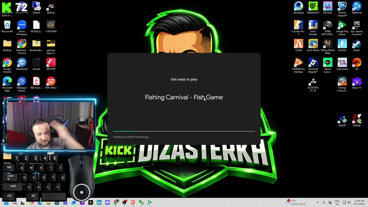Select the Microsoft Edge desktop shortcut
The height and width of the screenshot is (207, 368).
[7, 85]
